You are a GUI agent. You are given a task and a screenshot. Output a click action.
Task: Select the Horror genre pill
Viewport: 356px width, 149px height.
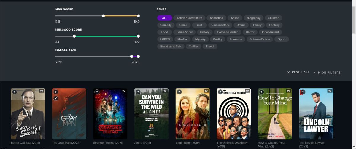[250, 32]
